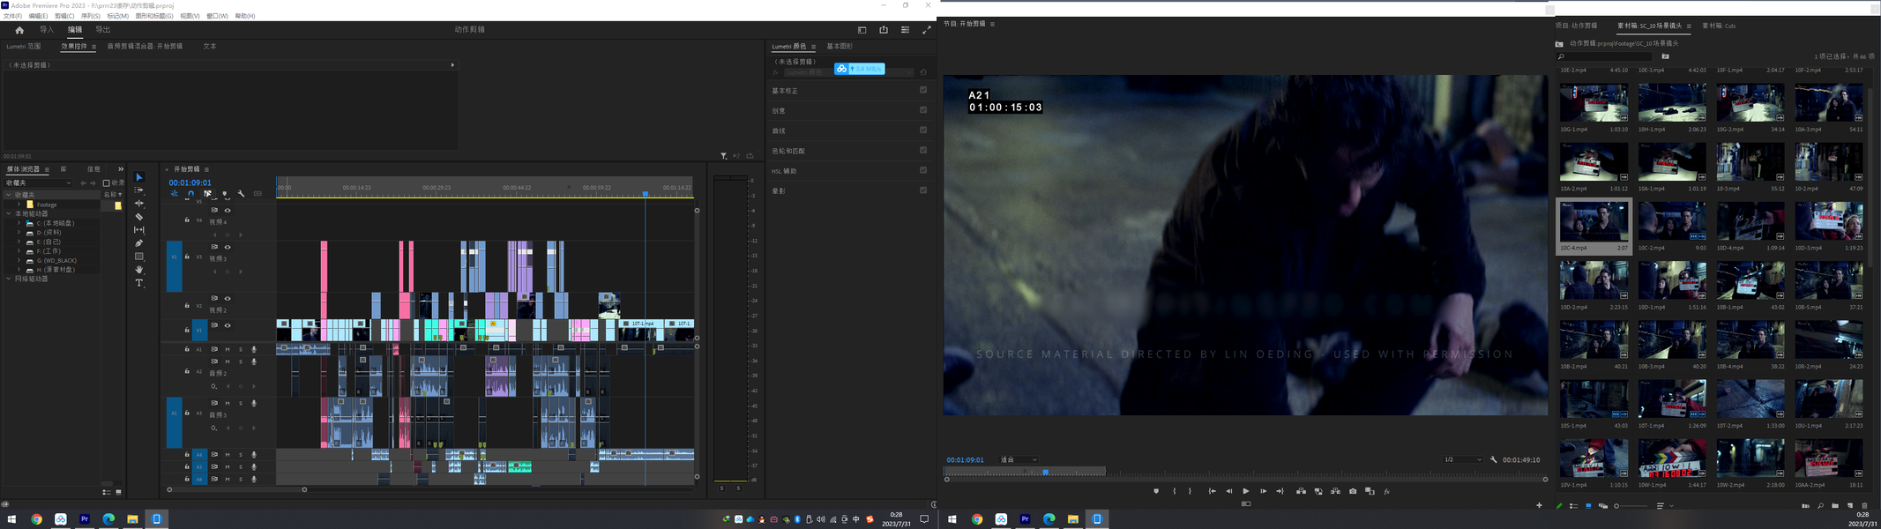Open timeline display settings wrench

[x=241, y=194]
